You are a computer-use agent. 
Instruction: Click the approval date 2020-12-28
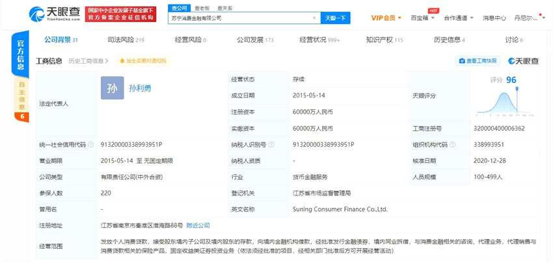pyautogui.click(x=490, y=161)
